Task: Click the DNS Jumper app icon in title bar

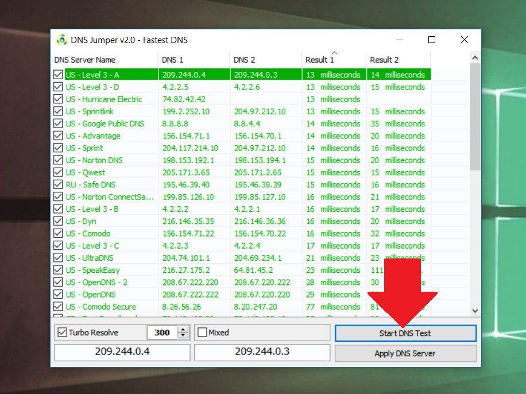Action: 61,40
